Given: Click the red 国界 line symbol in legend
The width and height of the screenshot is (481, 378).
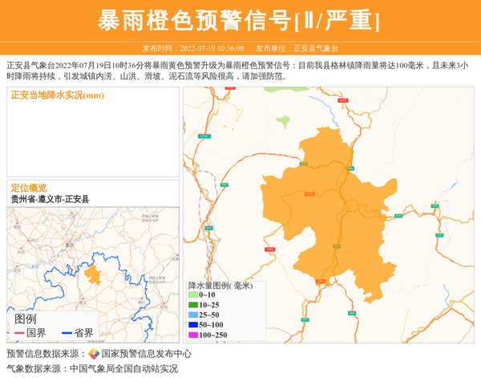Looking at the screenshot, I should point(19,333).
